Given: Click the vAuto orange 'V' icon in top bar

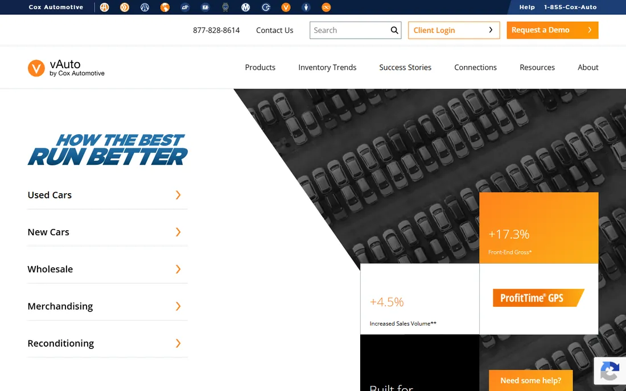Looking at the screenshot, I should tap(286, 7).
